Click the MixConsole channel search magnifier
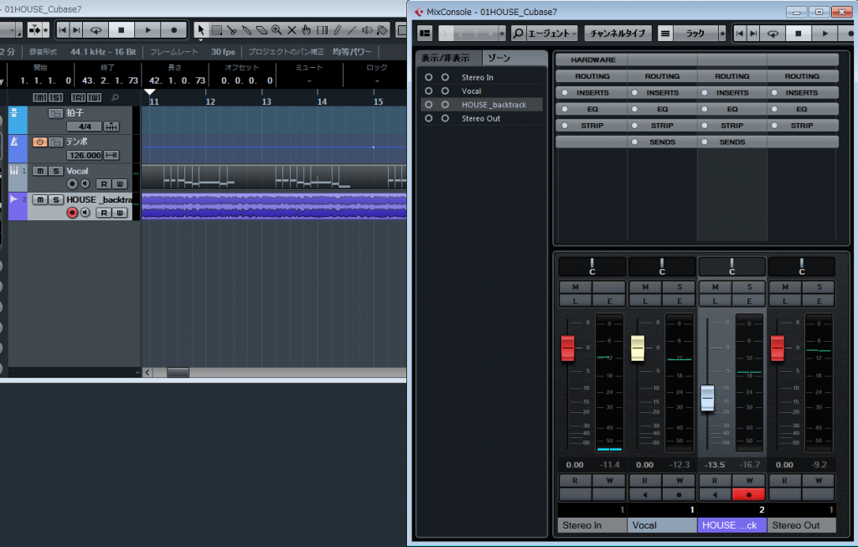The height and width of the screenshot is (547, 858). pyautogui.click(x=518, y=34)
